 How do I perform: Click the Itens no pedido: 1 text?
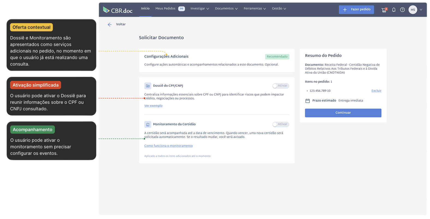[319, 82]
